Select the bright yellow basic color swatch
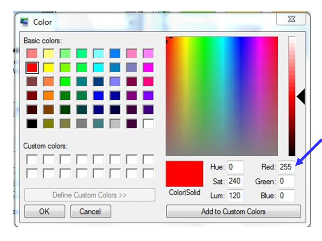The height and width of the screenshot is (241, 322). point(49,68)
